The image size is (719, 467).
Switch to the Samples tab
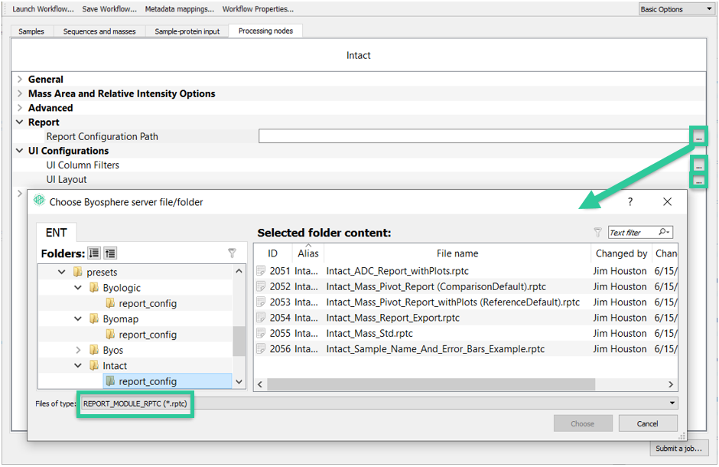click(31, 31)
